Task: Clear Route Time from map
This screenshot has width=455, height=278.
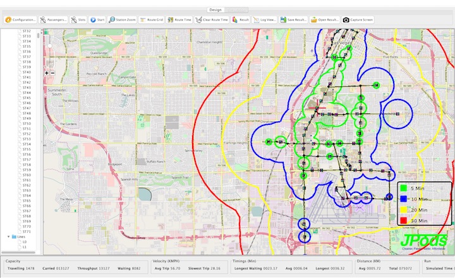Action: [212, 20]
